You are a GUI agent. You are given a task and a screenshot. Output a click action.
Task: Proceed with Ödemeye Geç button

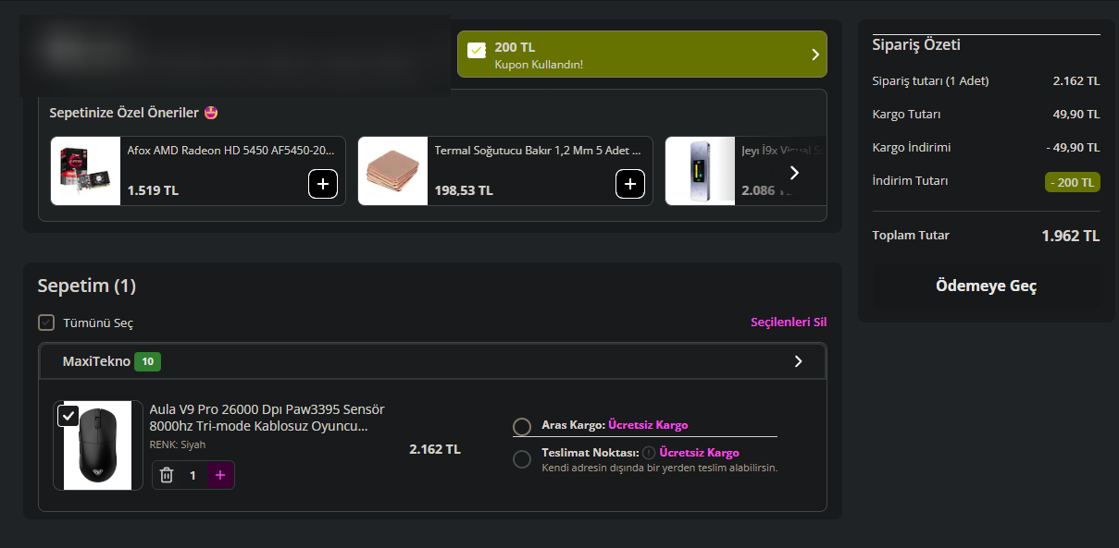(987, 286)
